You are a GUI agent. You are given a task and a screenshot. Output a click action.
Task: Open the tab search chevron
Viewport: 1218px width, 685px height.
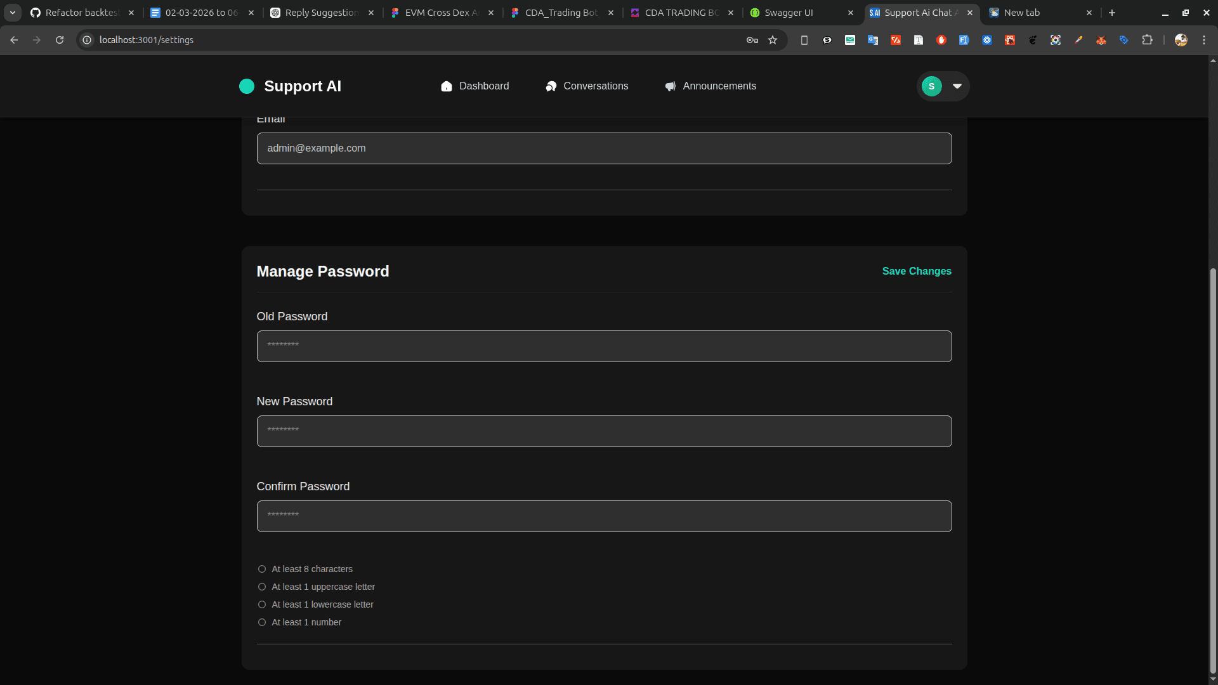pos(12,12)
